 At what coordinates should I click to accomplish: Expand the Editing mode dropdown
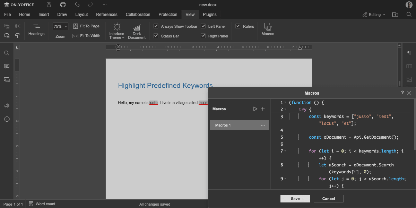tap(374, 15)
